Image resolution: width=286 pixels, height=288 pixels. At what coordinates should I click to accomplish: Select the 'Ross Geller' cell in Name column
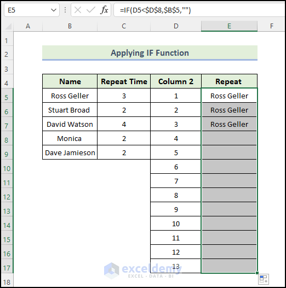pyautogui.click(x=70, y=96)
